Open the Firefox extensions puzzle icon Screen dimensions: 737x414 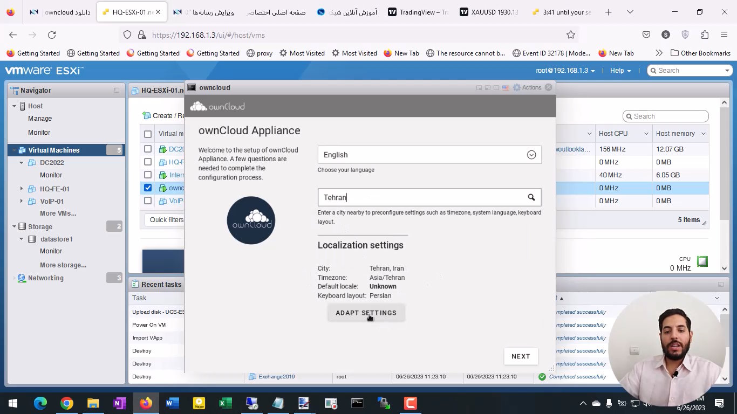point(705,34)
